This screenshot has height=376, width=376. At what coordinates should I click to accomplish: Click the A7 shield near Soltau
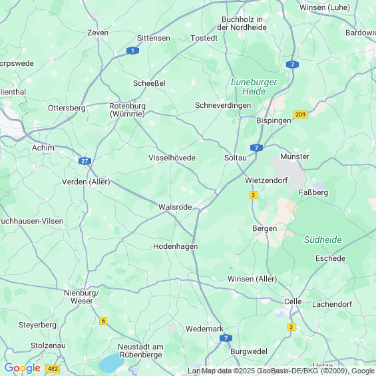tap(256, 148)
